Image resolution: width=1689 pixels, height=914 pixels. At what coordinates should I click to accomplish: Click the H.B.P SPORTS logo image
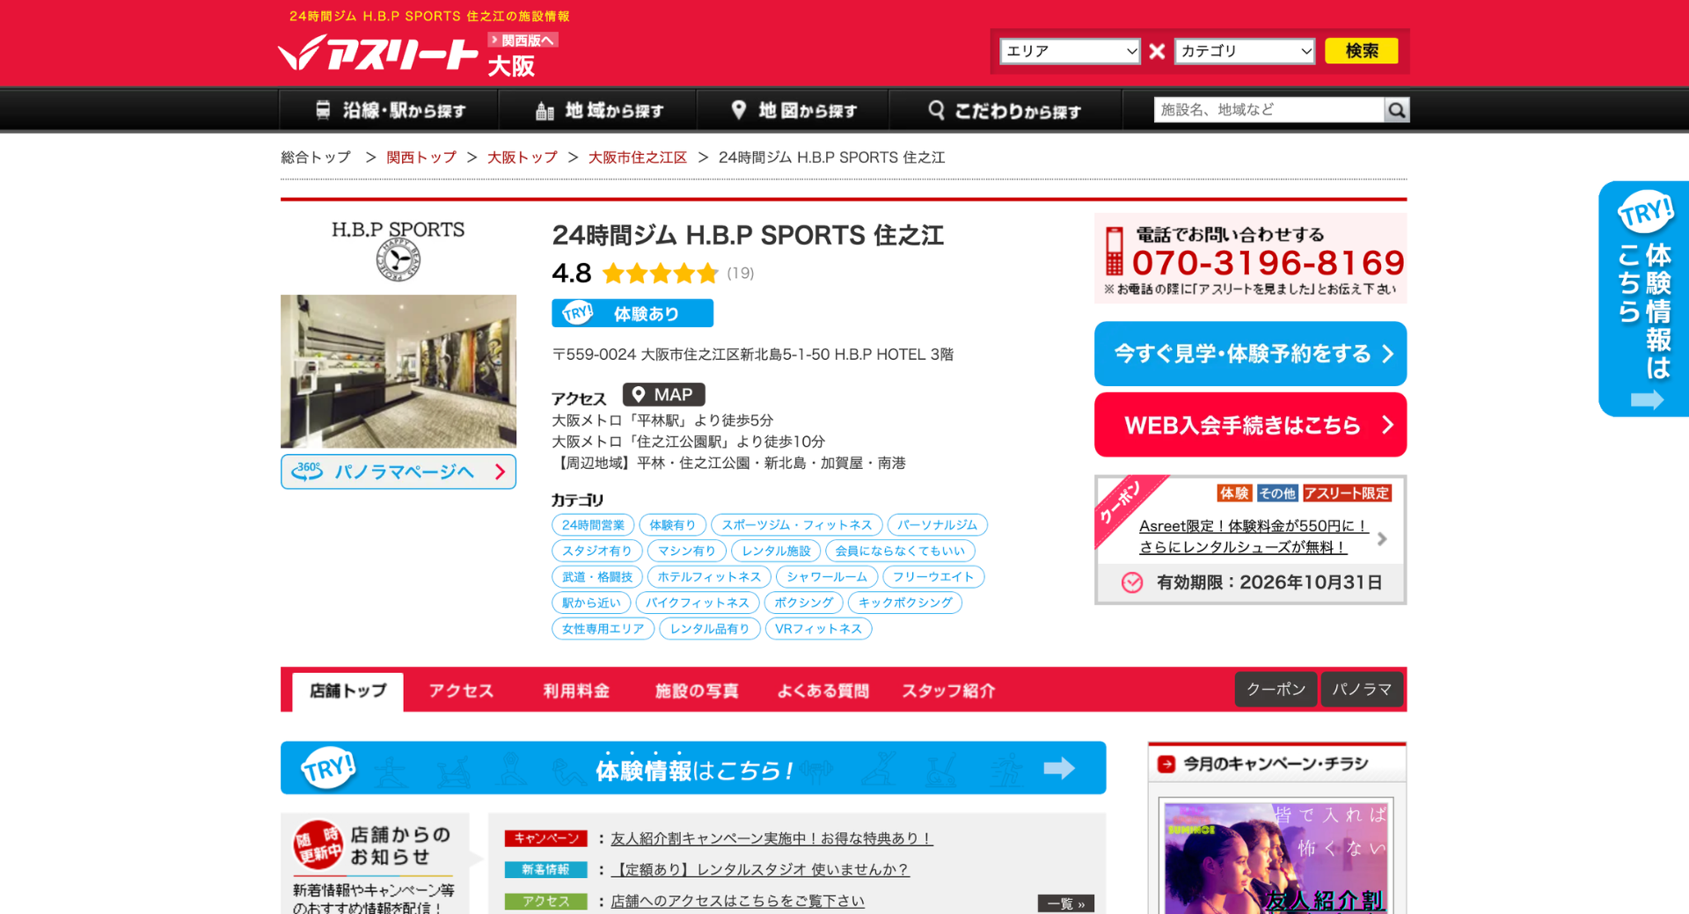(x=398, y=250)
